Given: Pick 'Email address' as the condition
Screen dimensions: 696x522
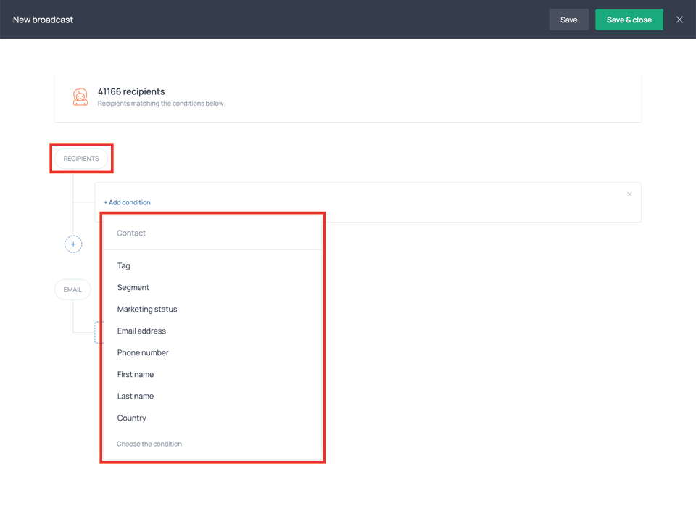Looking at the screenshot, I should (x=141, y=331).
